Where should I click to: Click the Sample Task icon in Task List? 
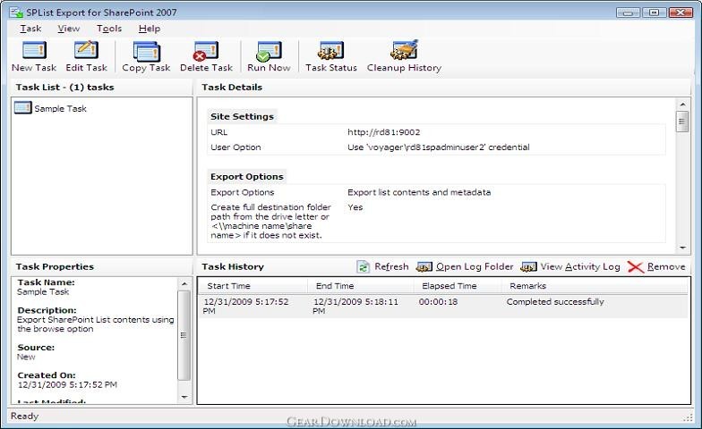23,107
